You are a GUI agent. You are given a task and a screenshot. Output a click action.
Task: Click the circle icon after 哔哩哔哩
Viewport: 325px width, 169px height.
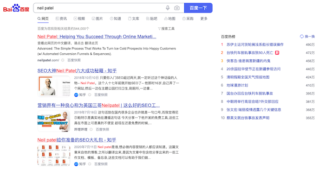coord(91,129)
